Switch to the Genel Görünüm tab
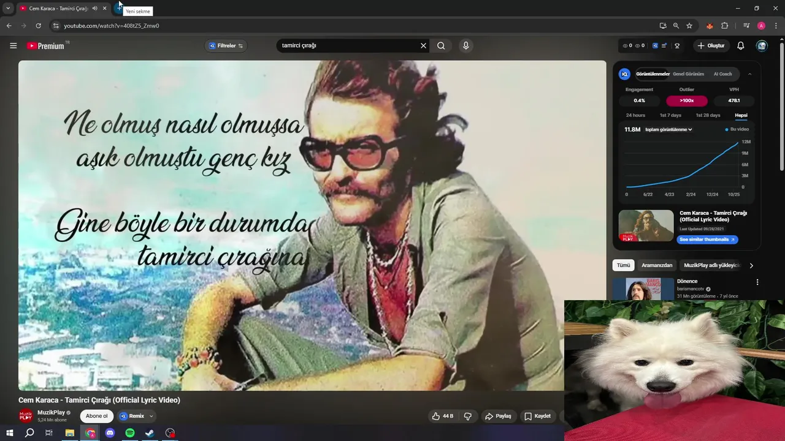 (x=688, y=74)
